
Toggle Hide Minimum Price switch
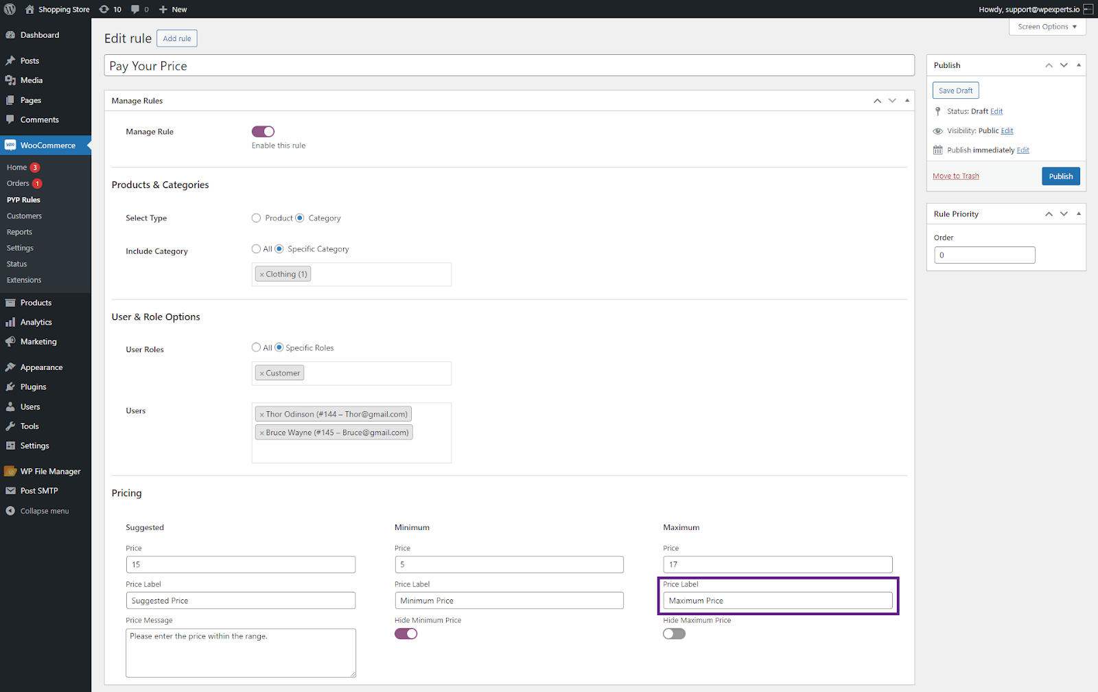pyautogui.click(x=406, y=634)
